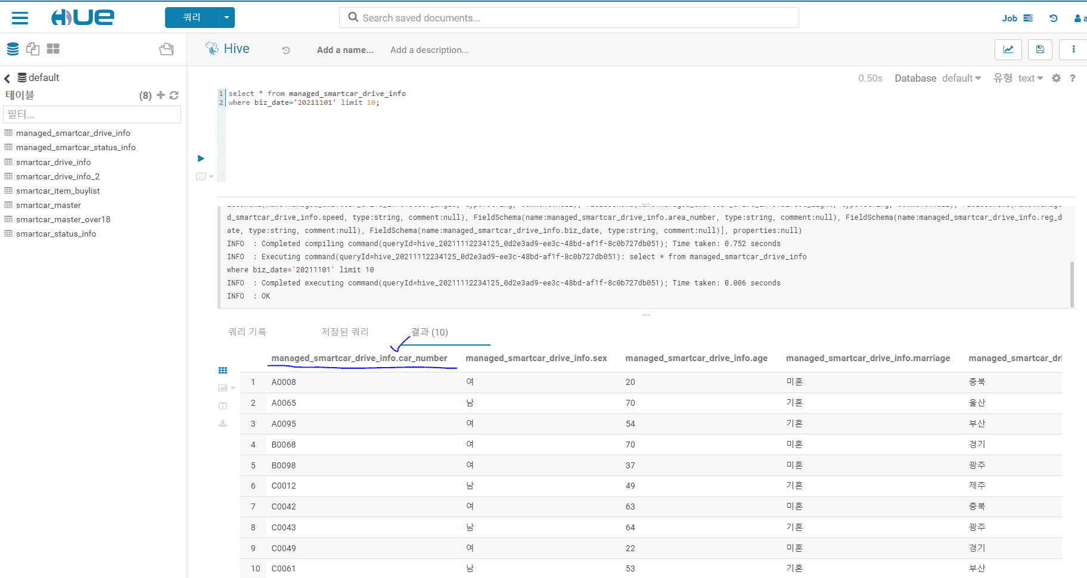Open editor settings gear
Viewport: 1087px width, 578px height.
click(x=1057, y=78)
